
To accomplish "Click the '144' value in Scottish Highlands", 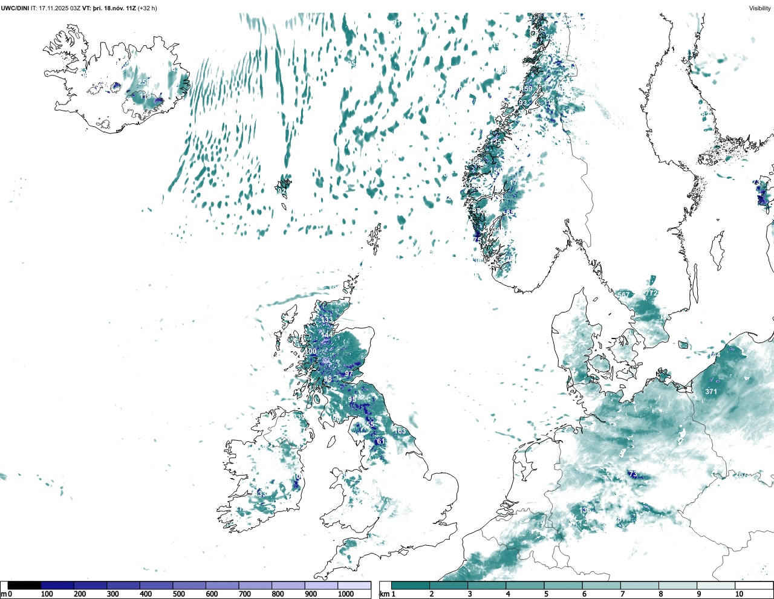I will [327, 334].
